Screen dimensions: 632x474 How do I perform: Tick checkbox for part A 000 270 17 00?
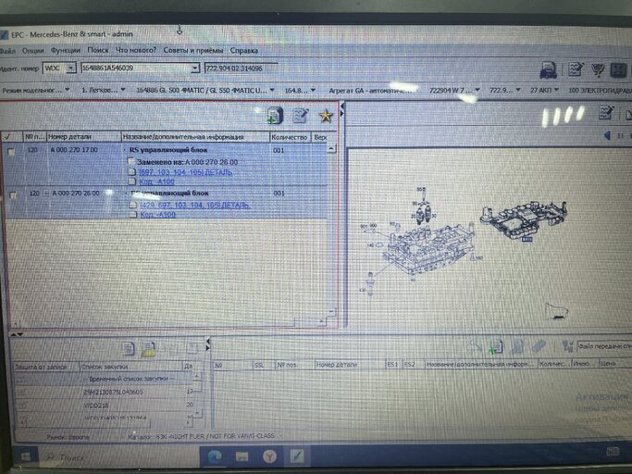(x=11, y=152)
